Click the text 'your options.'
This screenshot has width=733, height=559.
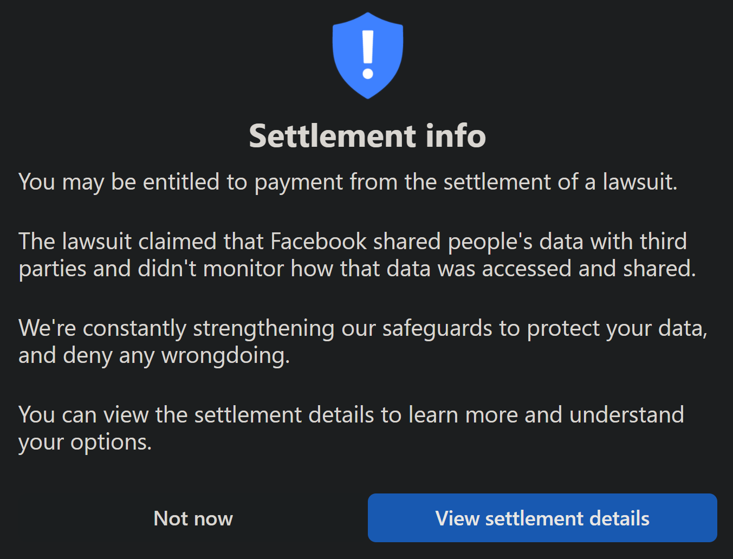coord(85,443)
